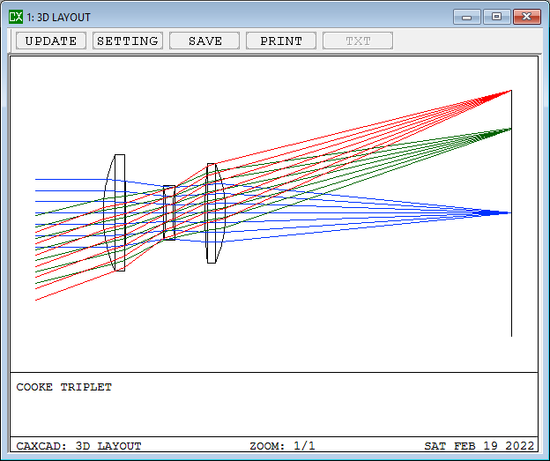Click the blue ray focus point on image plane
The width and height of the screenshot is (550, 461).
click(x=510, y=212)
